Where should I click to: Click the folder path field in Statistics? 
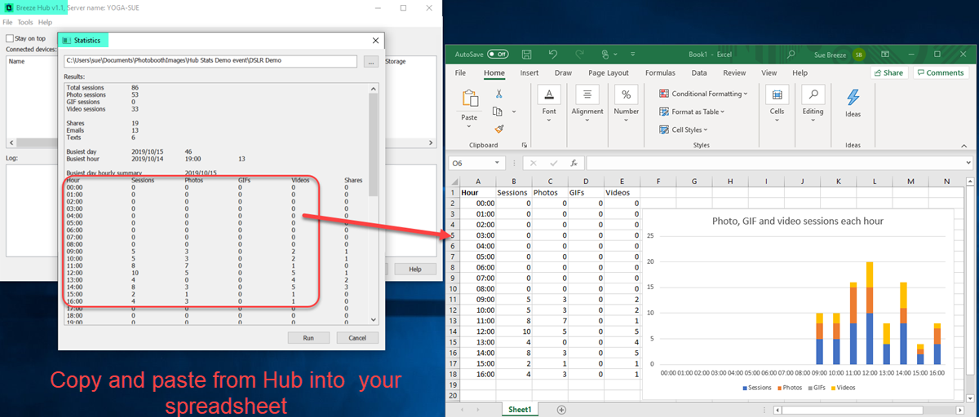[x=210, y=61]
